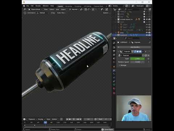
Task: Toggle viewport overlays icon
Action: [107, 9]
